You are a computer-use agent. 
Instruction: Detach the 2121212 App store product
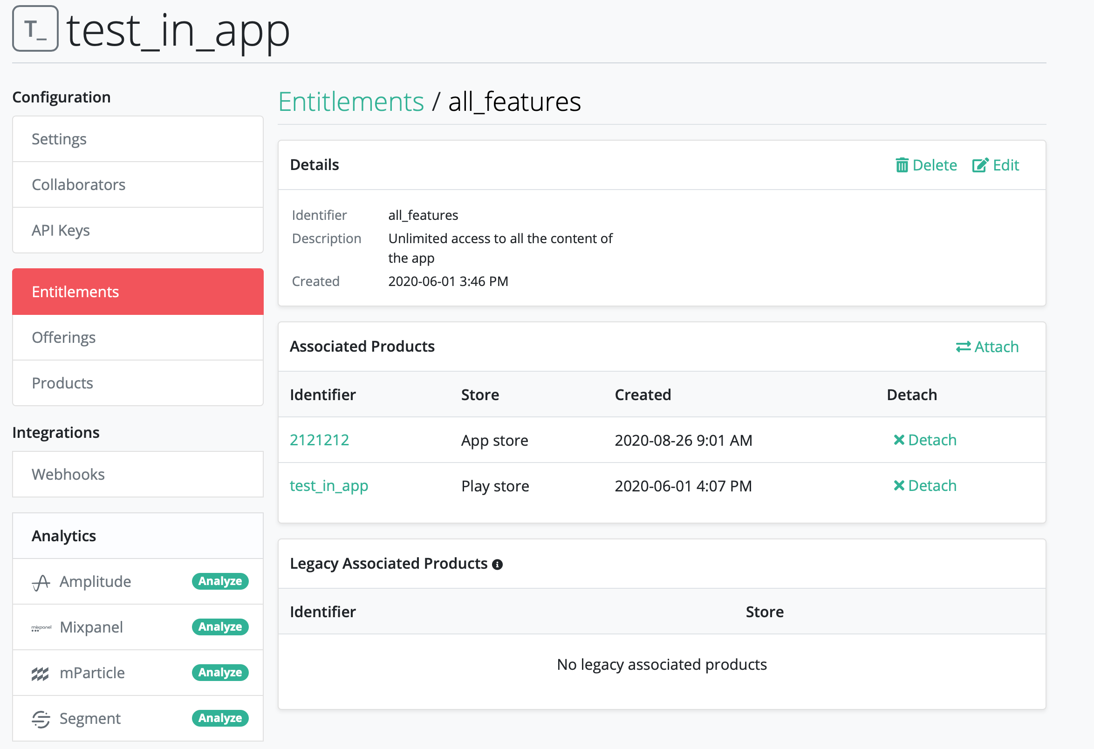924,440
